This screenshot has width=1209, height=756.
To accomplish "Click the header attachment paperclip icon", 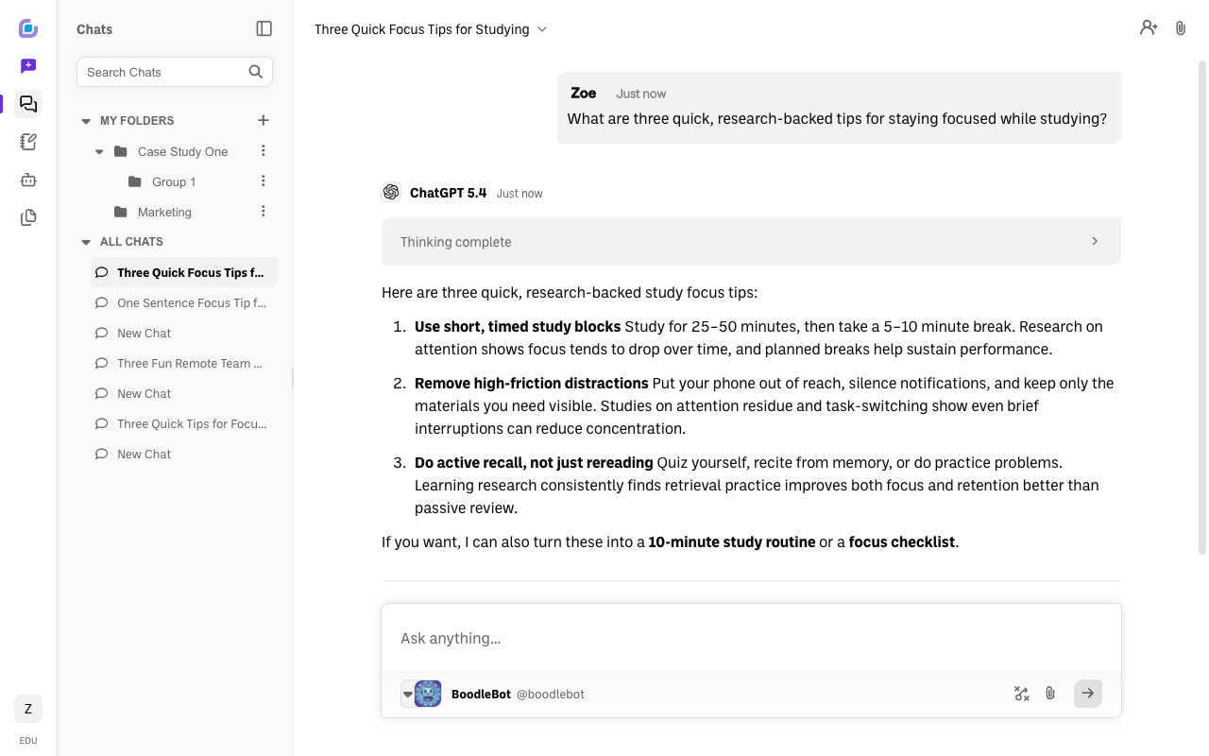I will 1181,28.
